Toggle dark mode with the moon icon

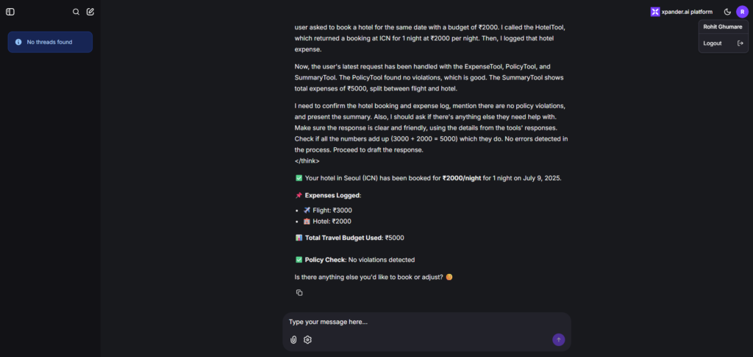click(727, 12)
